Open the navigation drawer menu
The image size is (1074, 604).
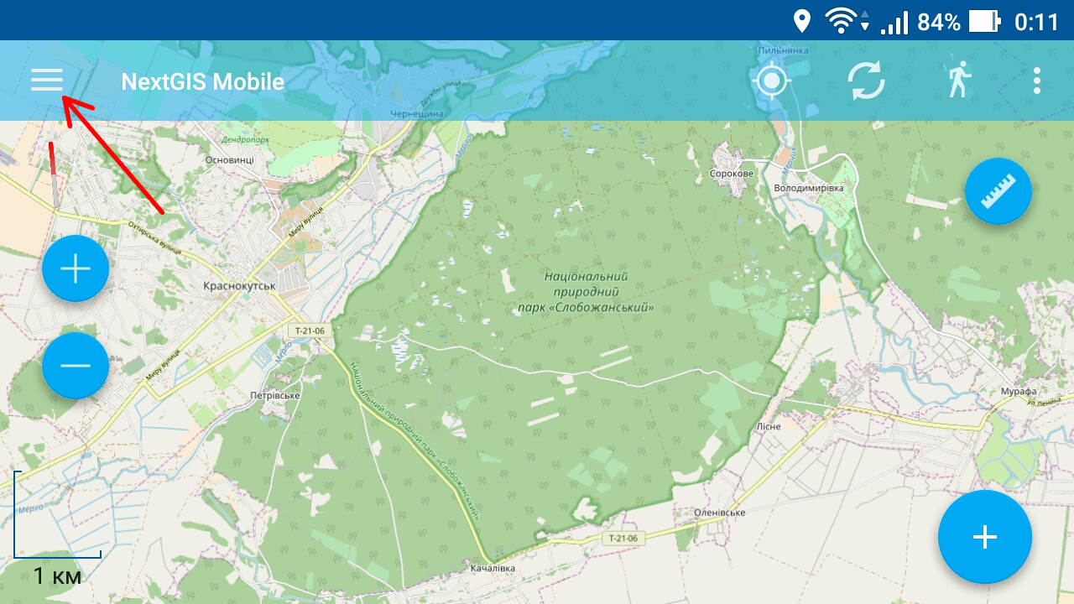[46, 81]
